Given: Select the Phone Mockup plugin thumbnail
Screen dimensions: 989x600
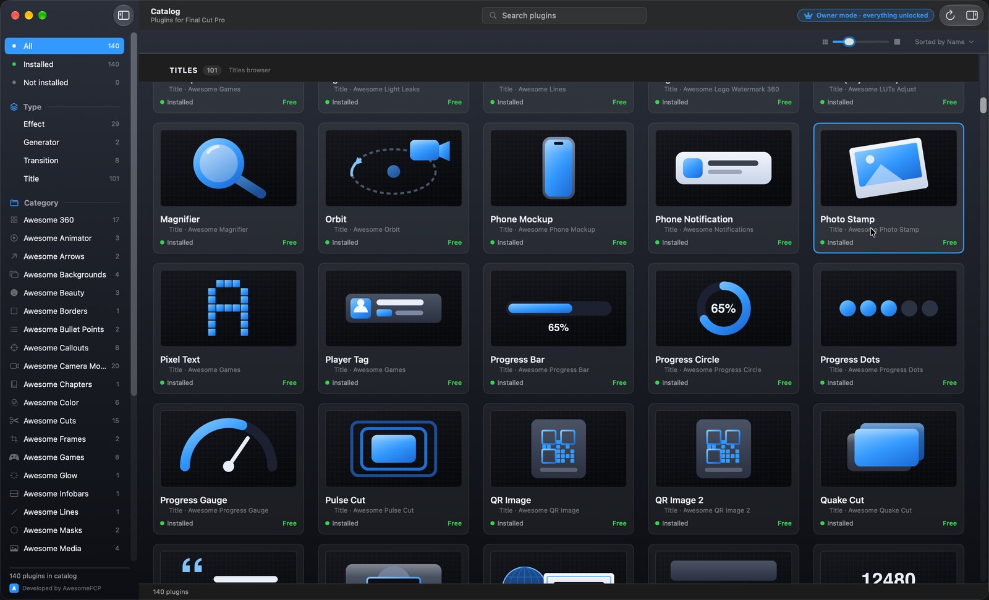Looking at the screenshot, I should (x=558, y=168).
